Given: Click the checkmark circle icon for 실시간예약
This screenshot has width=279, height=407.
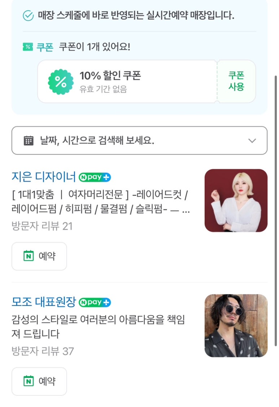Looking at the screenshot, I should tap(28, 16).
